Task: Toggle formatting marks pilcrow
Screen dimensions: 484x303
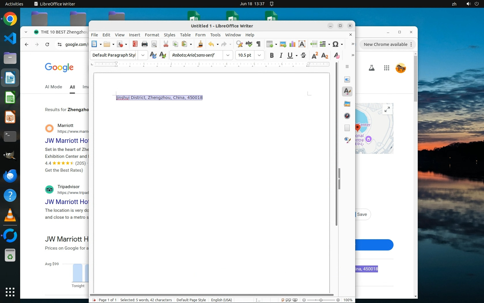Action: coord(258,44)
